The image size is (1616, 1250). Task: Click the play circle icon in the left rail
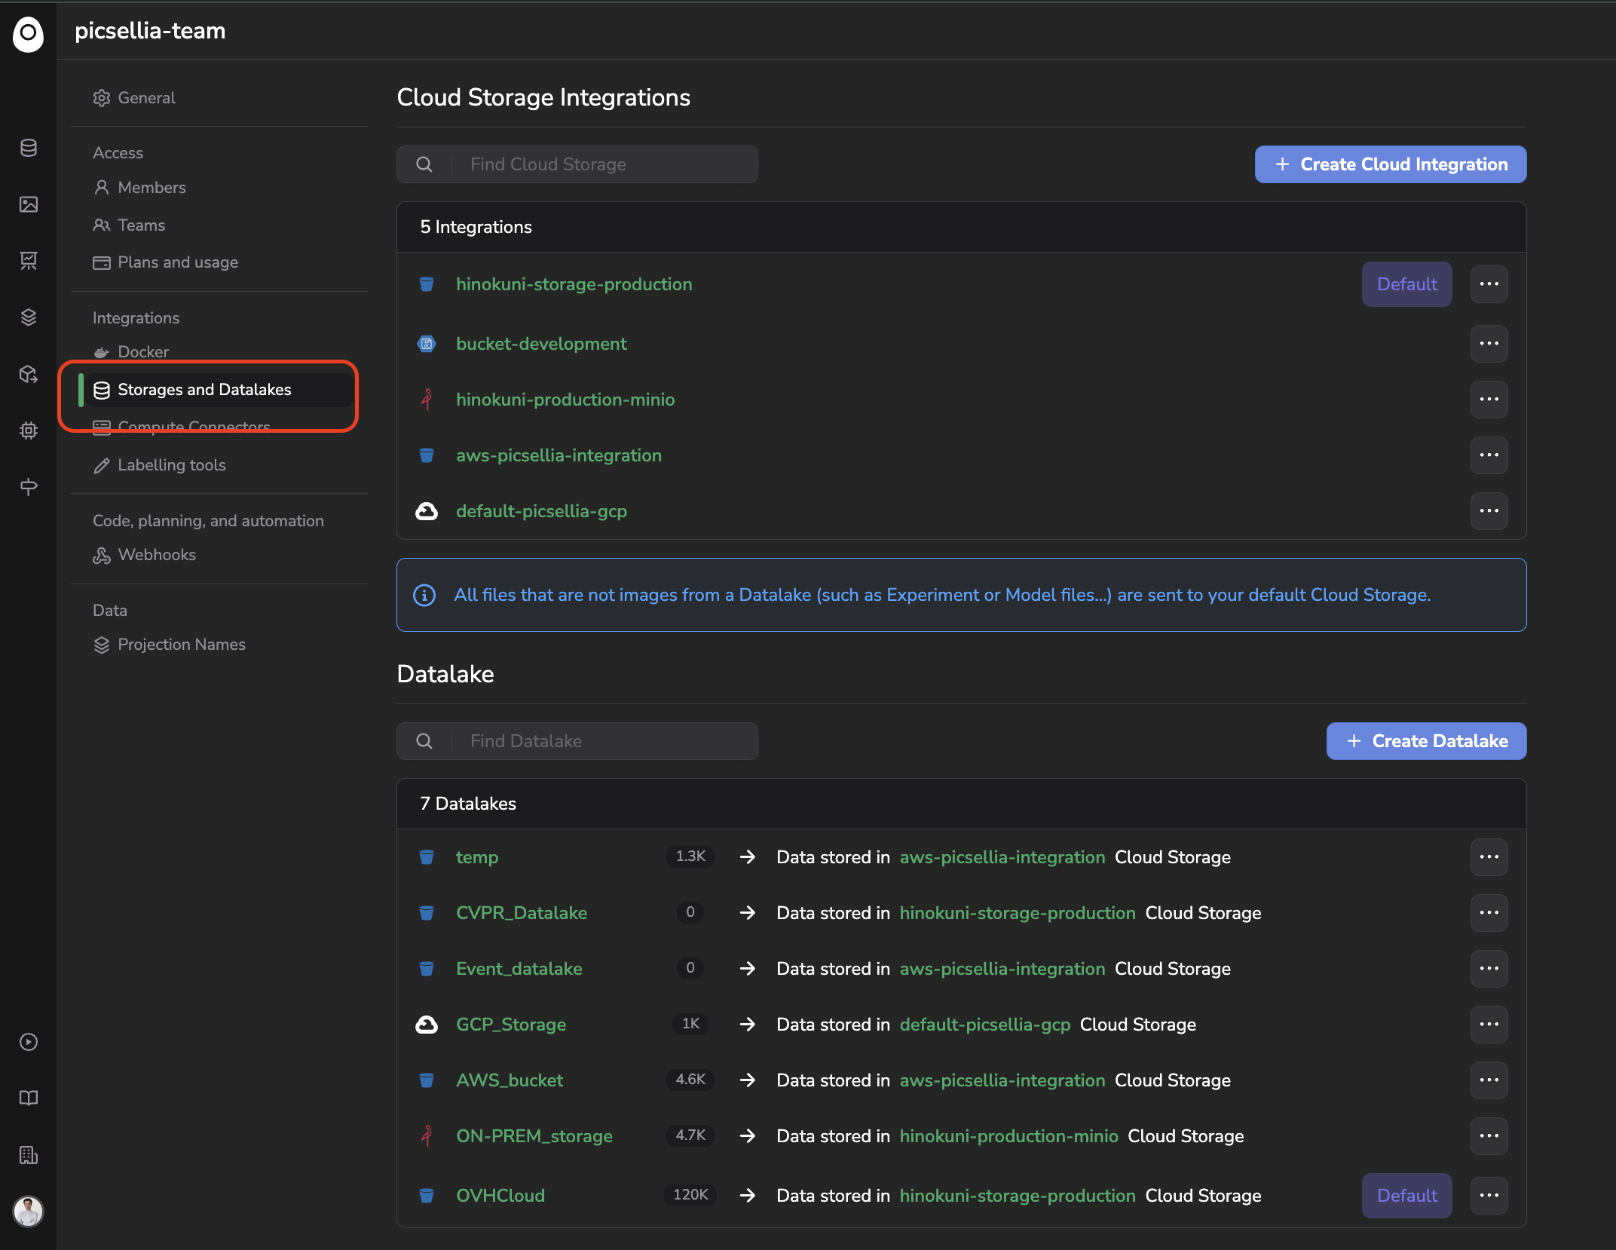[x=29, y=1042]
